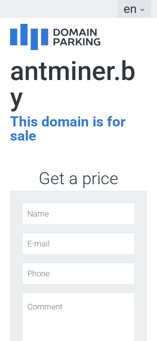
Task: Open the "en" language dropdown
Action: [134, 9]
